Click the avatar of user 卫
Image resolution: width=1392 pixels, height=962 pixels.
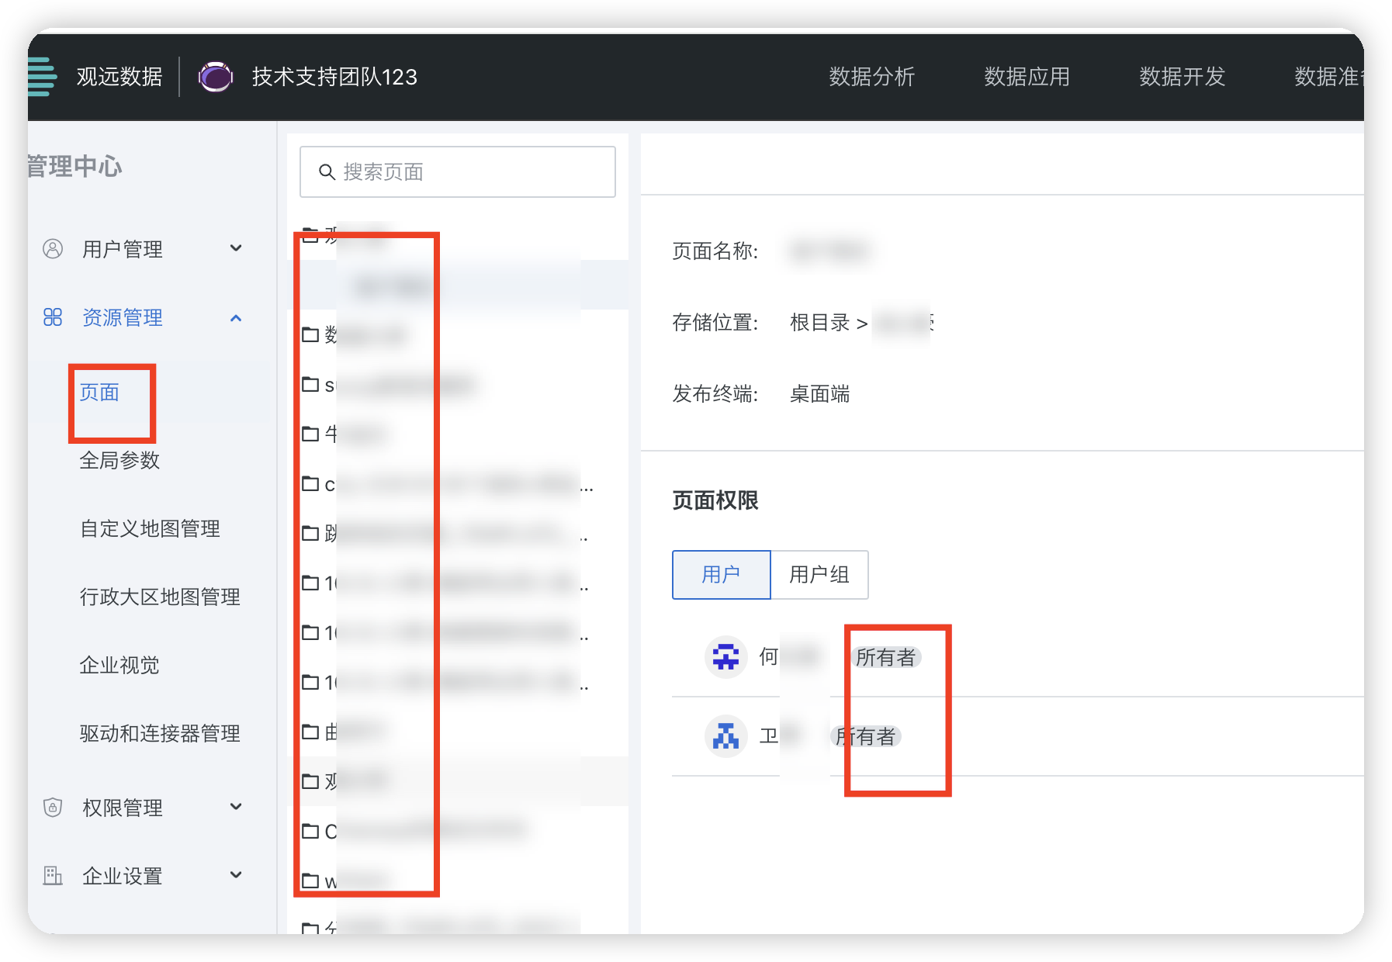(725, 736)
